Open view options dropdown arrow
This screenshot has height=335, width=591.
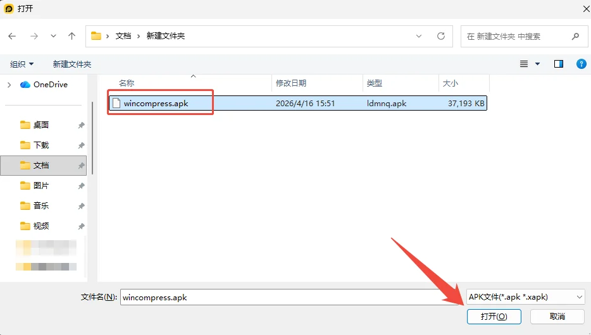(537, 64)
